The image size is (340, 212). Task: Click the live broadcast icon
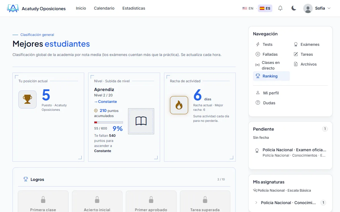(x=257, y=65)
